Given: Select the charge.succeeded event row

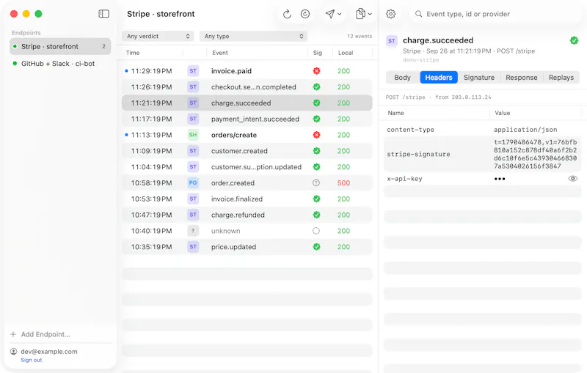Looking at the screenshot, I should click(247, 103).
